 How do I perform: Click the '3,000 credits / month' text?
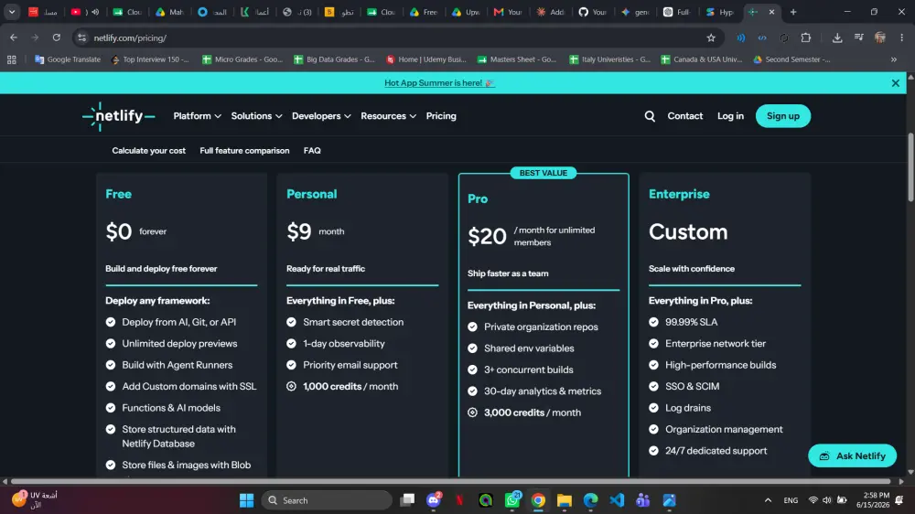[533, 412]
